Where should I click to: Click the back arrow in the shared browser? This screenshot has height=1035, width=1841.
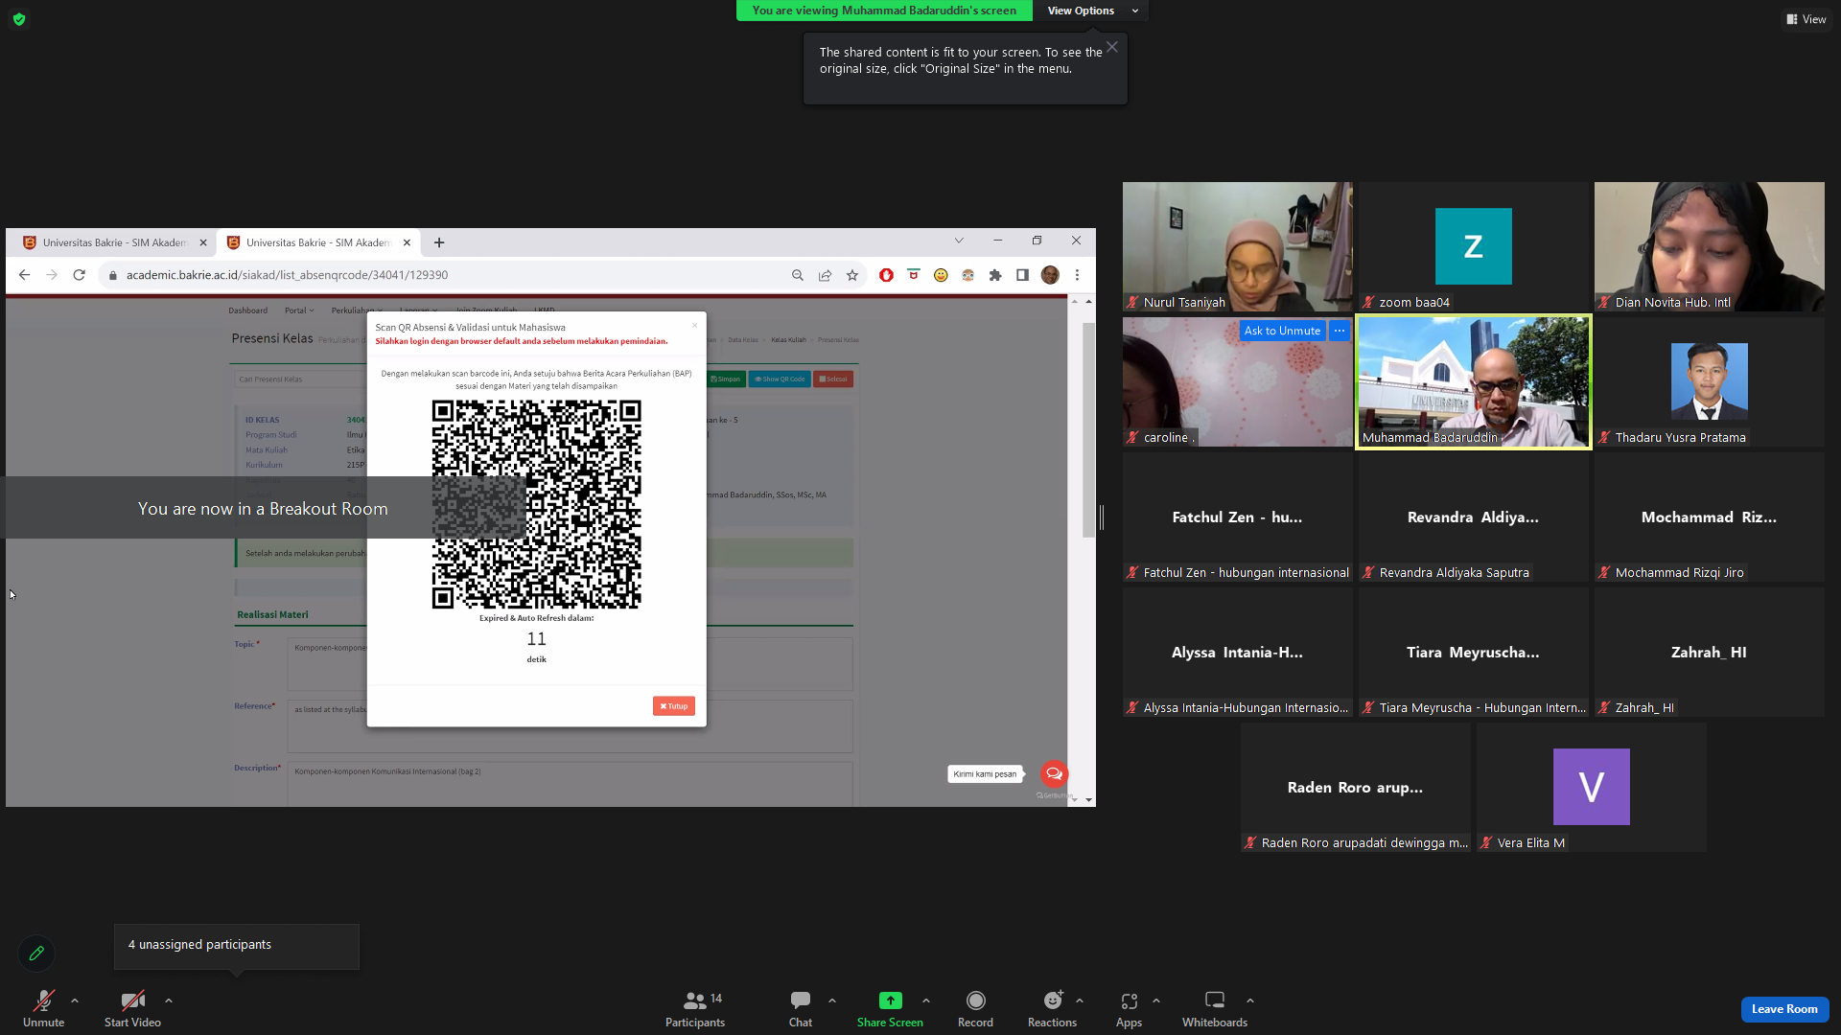(25, 275)
